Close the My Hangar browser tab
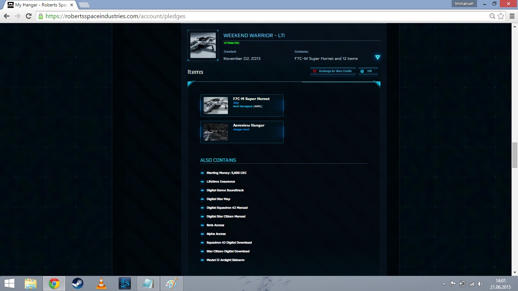This screenshot has height=291, width=518. coord(72,5)
